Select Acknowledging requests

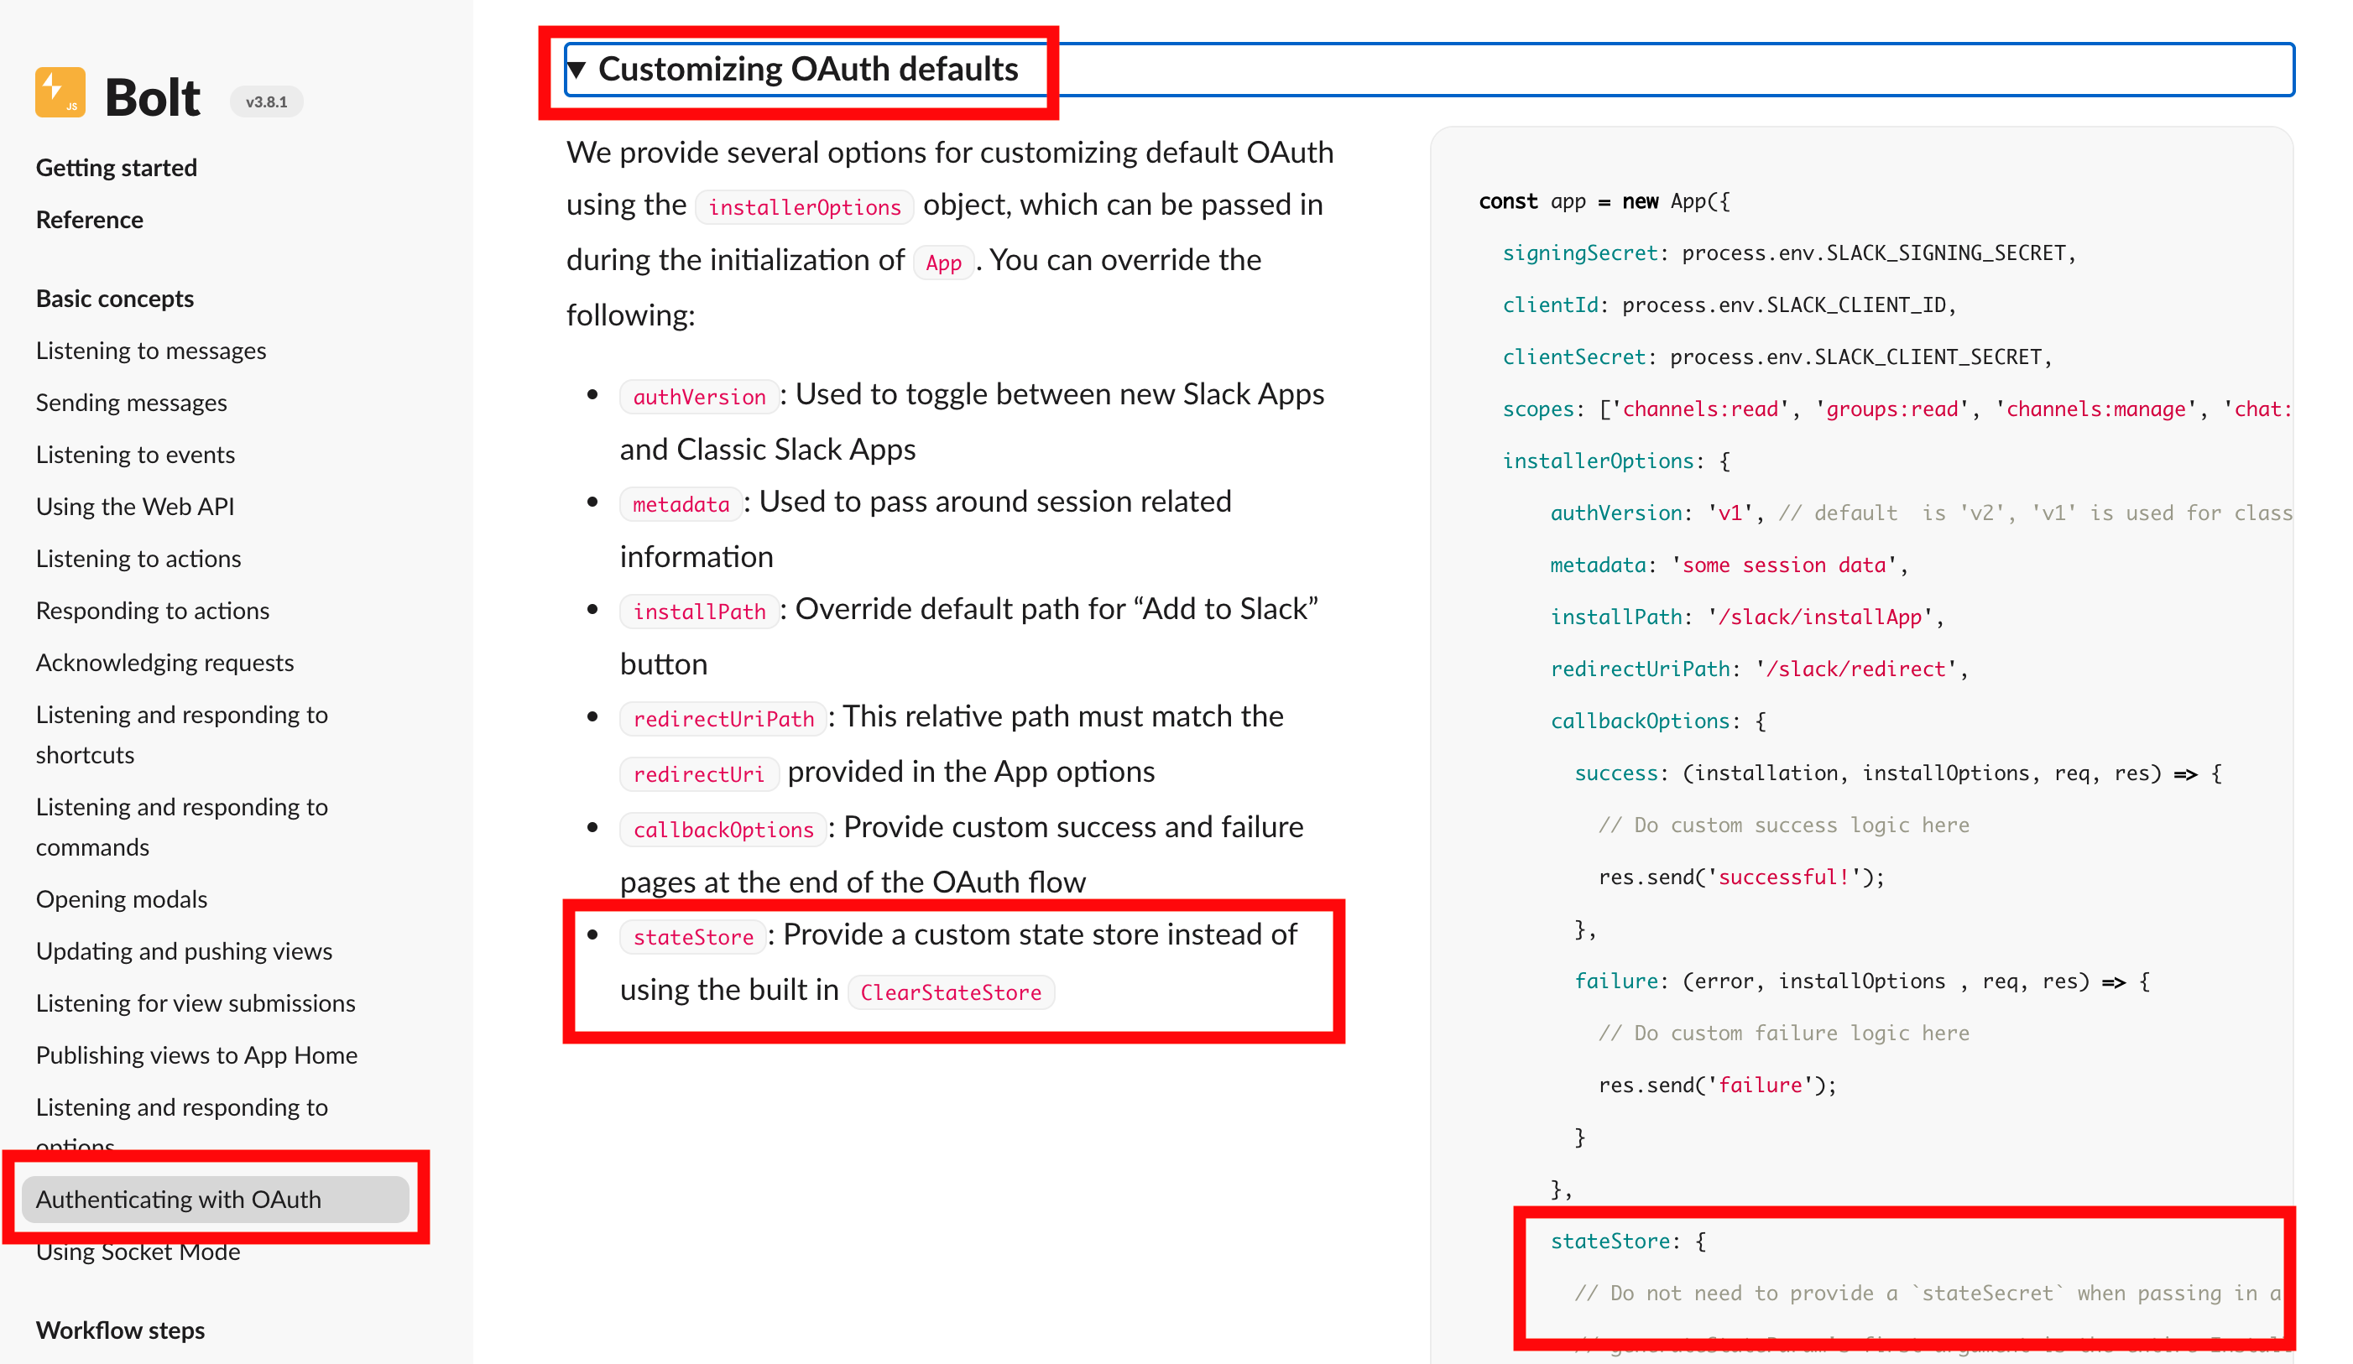coord(164,662)
